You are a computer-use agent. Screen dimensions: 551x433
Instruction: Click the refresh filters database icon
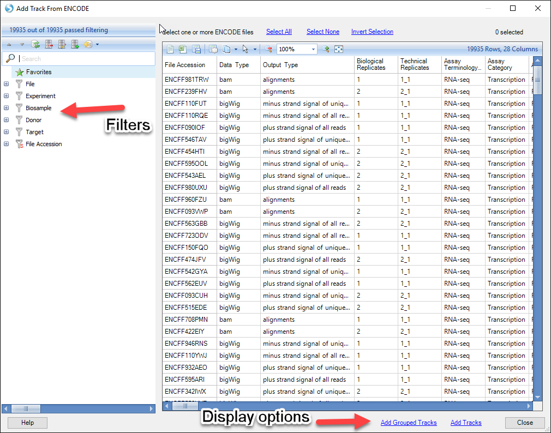tap(35, 44)
